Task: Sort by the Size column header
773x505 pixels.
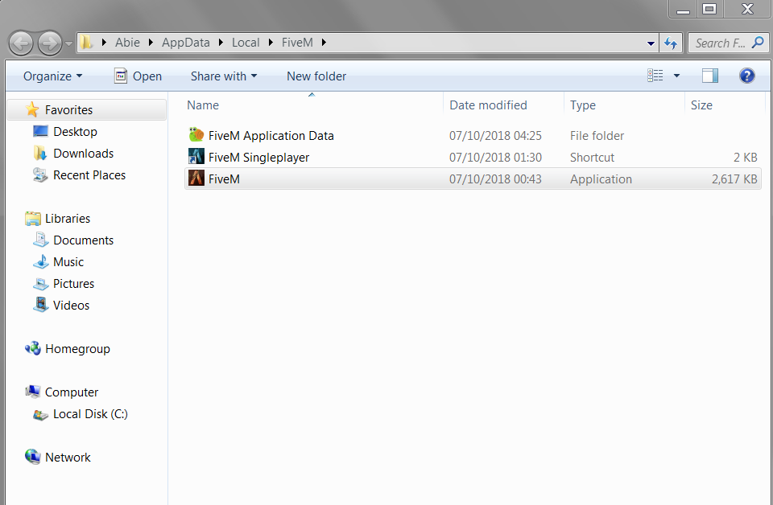Action: coord(724,105)
